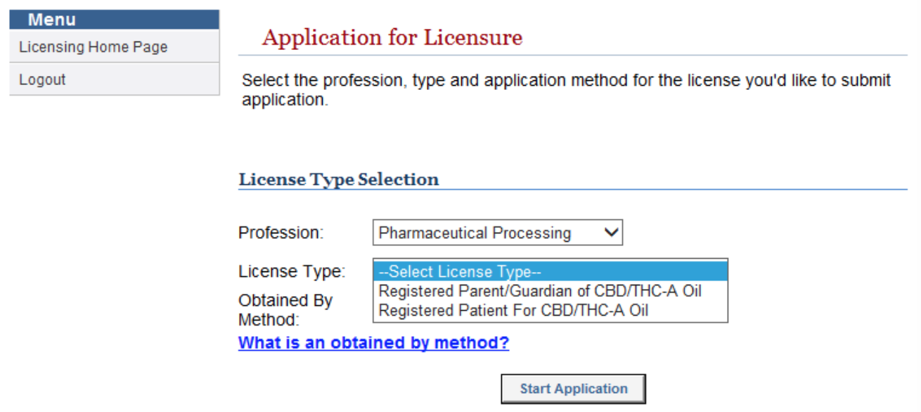Click the 'Pharmaceutical Processing' selected value text
This screenshot has height=412, width=921.
click(475, 233)
